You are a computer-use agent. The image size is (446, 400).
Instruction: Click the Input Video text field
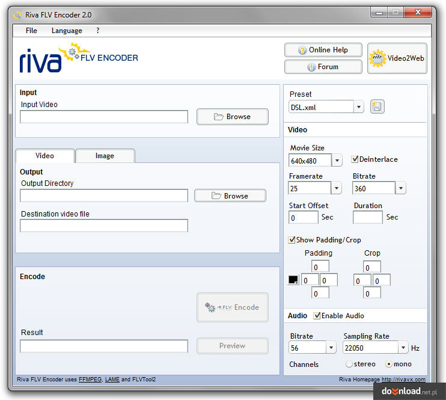104,117
